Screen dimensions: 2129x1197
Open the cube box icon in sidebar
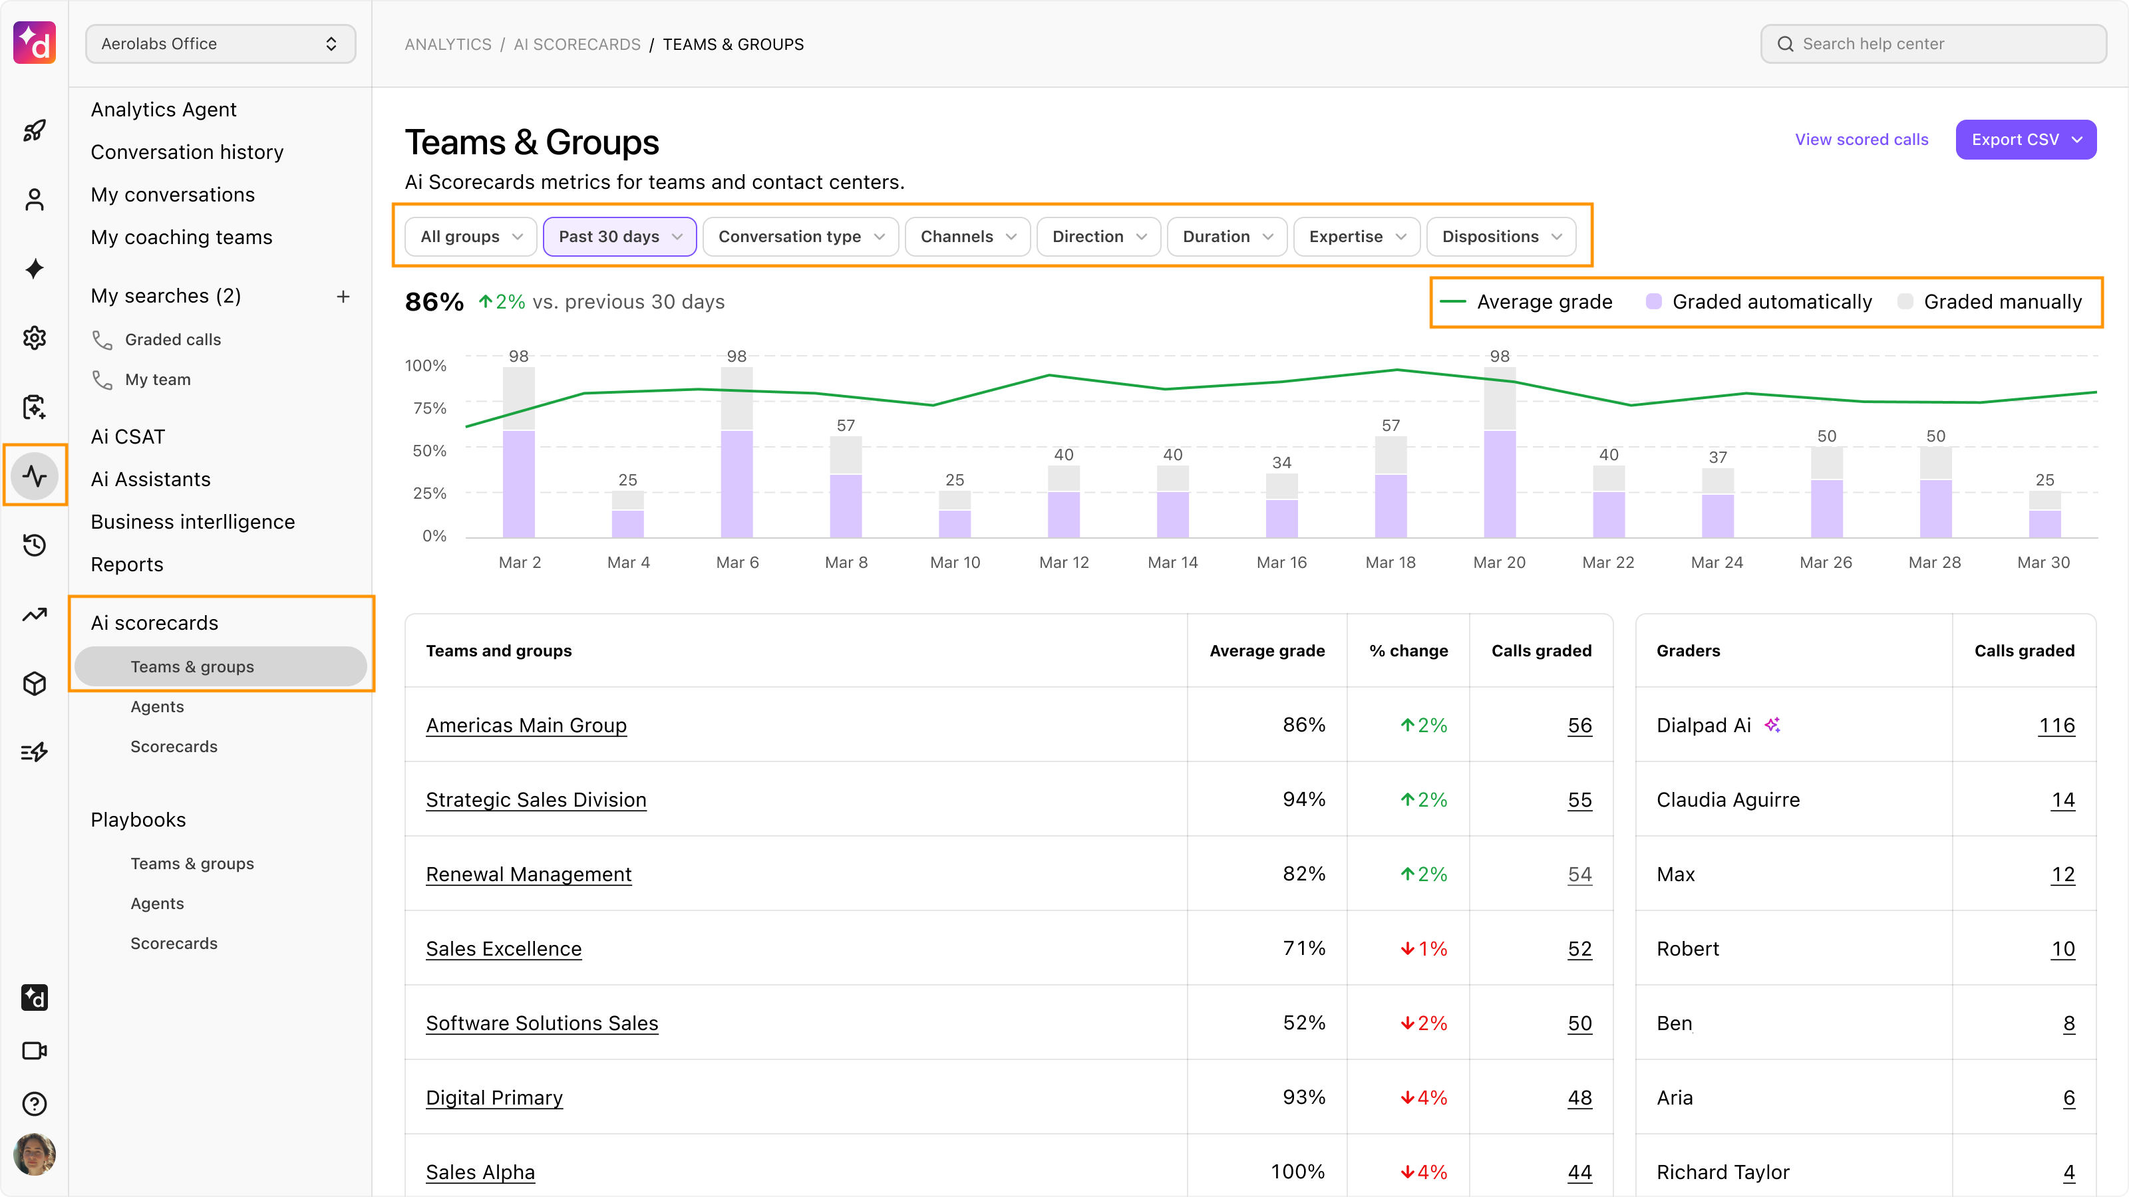tap(34, 683)
